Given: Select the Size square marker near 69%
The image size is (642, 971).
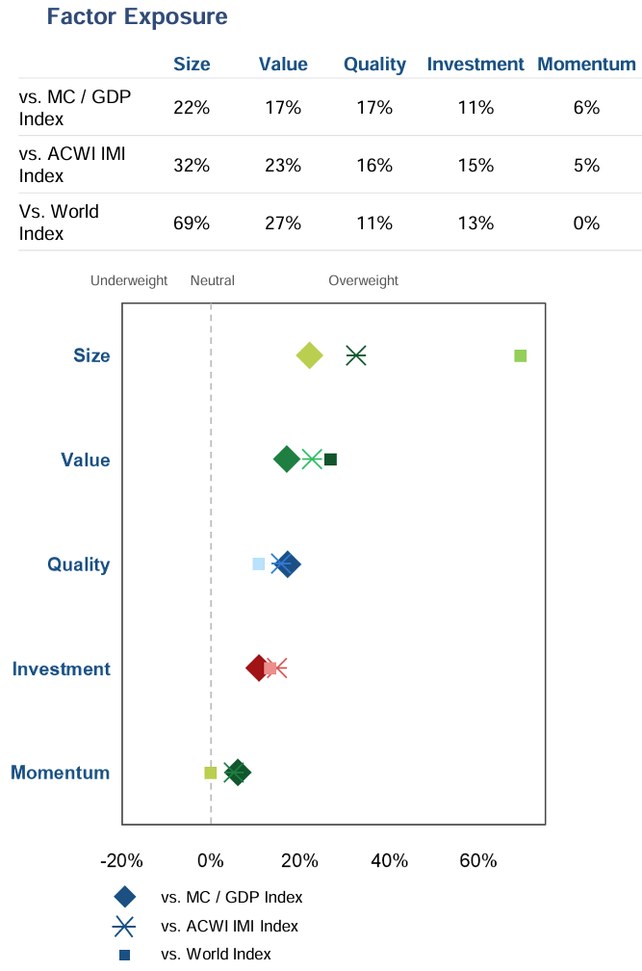Looking at the screenshot, I should coord(521,355).
